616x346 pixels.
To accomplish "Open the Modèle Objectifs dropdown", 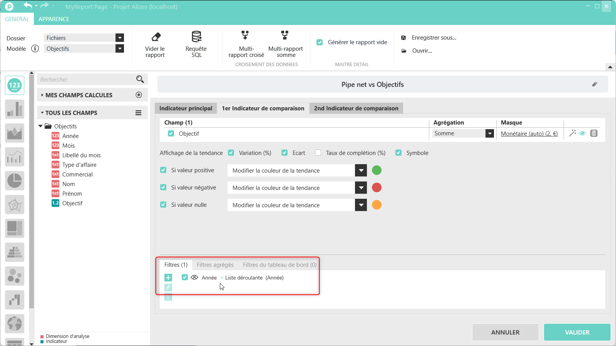I will click(120, 48).
